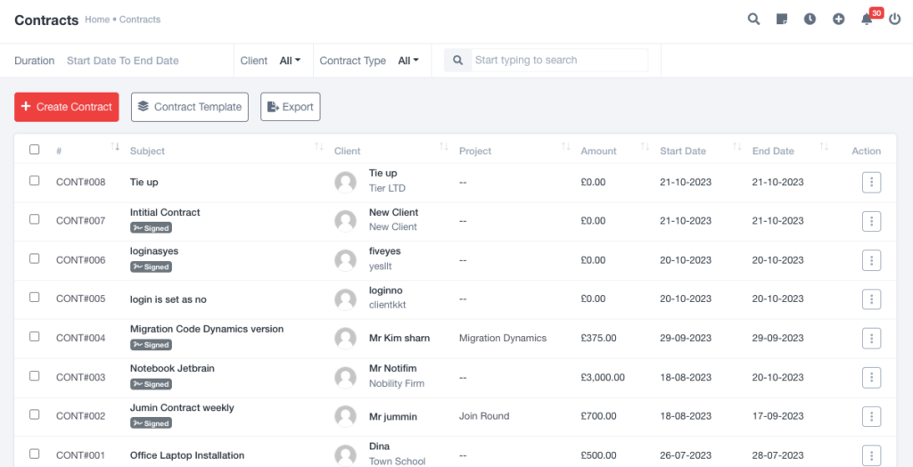The image size is (913, 467).
Task: Check the box for CONT#006
Action: (35, 258)
